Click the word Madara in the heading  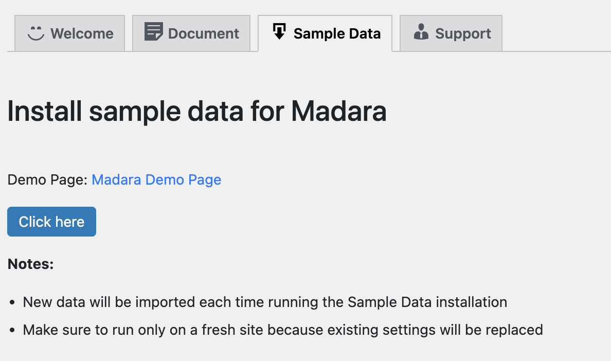coord(338,111)
